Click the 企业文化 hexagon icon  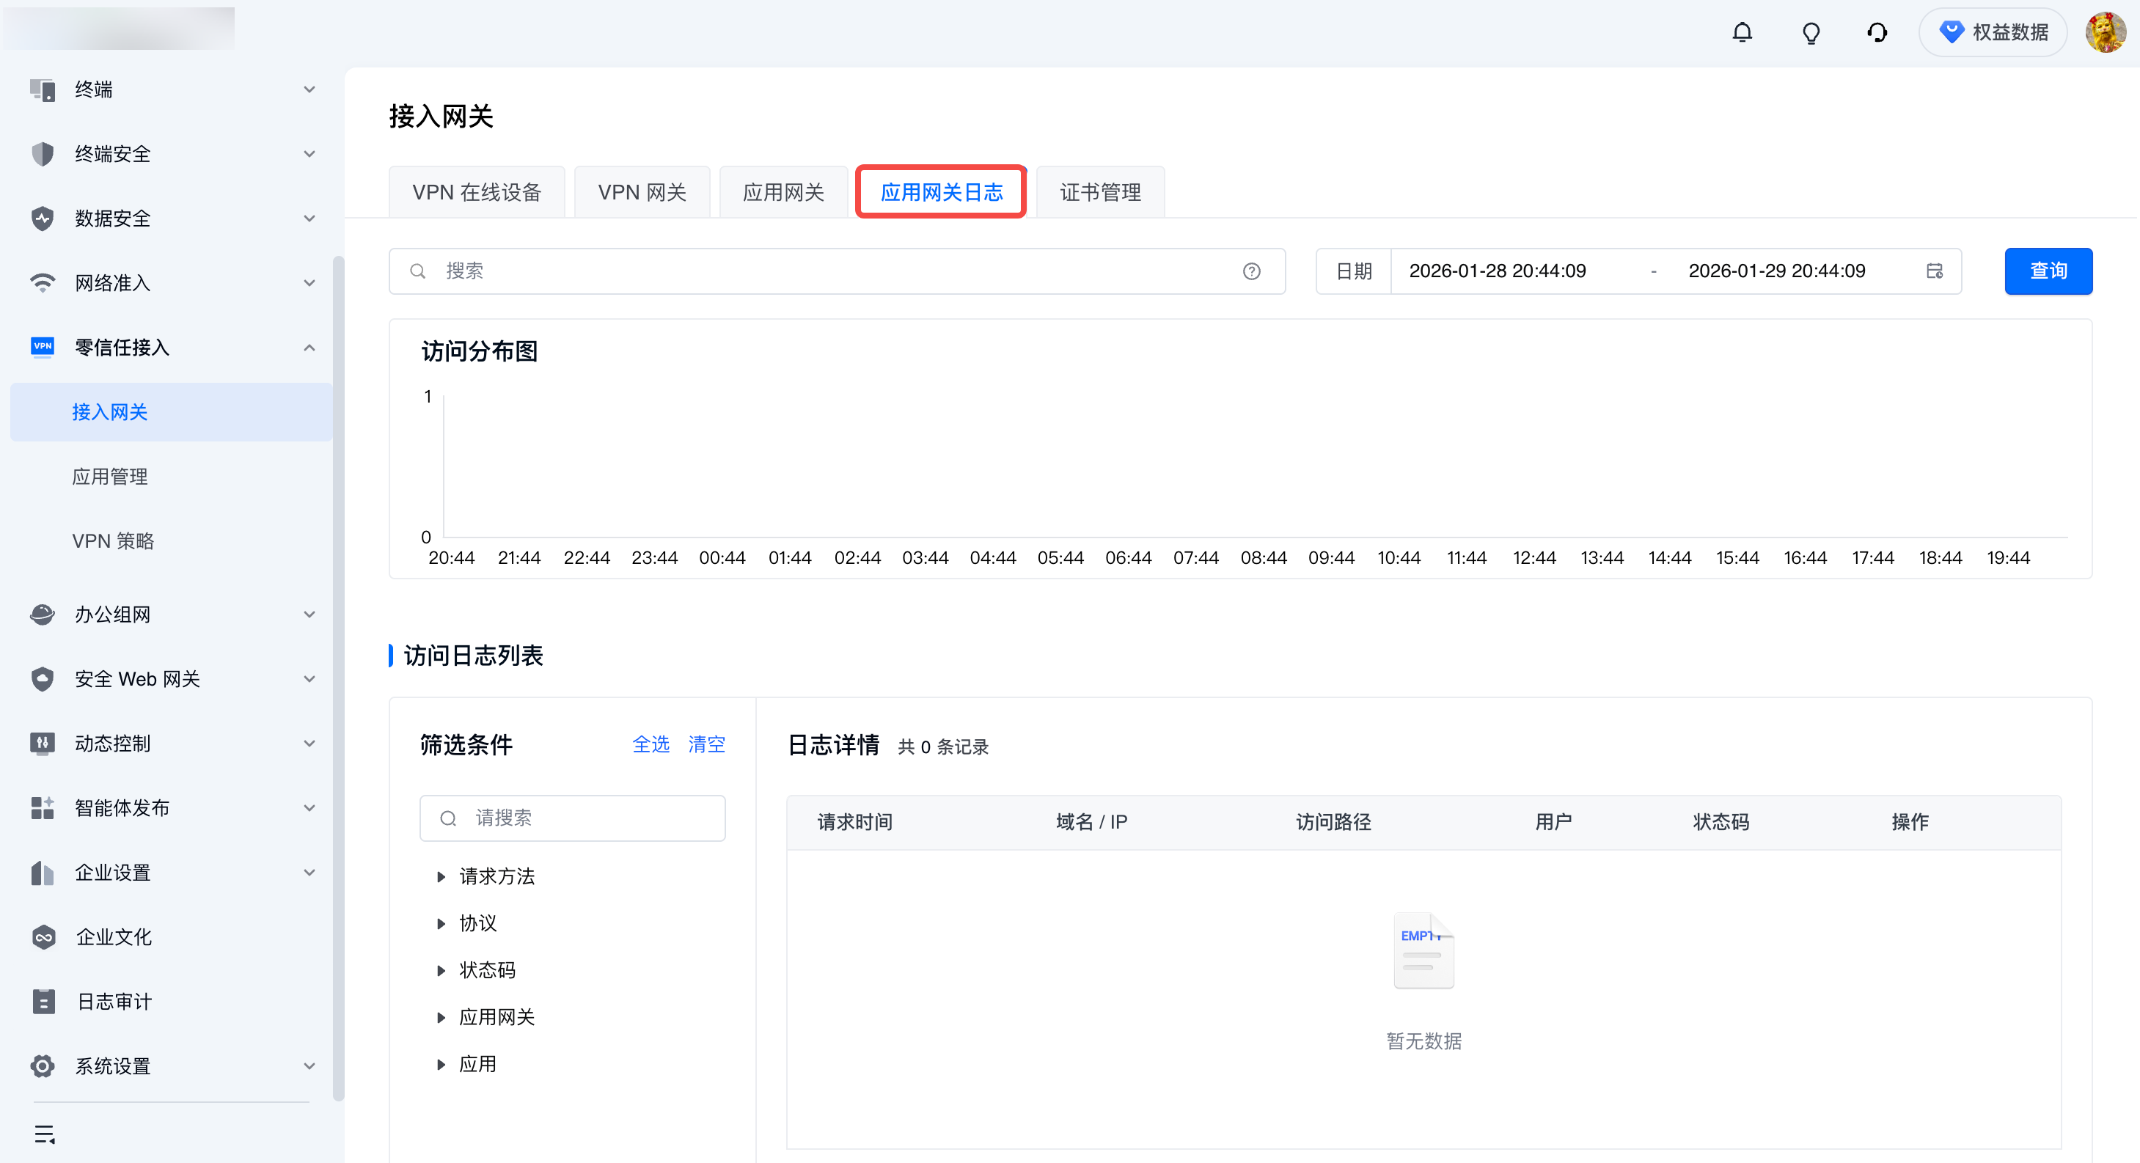click(43, 937)
